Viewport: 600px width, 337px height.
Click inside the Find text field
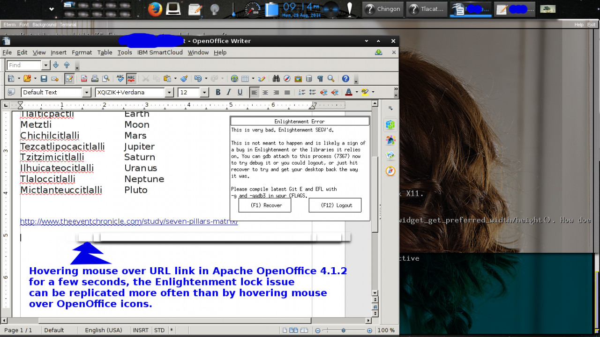pos(24,65)
